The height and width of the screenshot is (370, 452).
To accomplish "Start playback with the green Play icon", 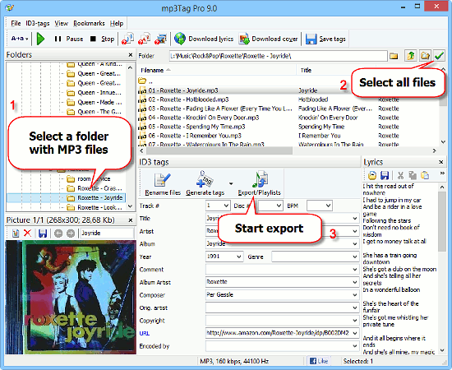I will click(x=40, y=39).
